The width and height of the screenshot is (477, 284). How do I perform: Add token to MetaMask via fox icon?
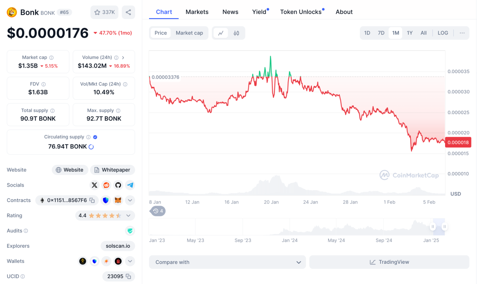pyautogui.click(x=118, y=200)
